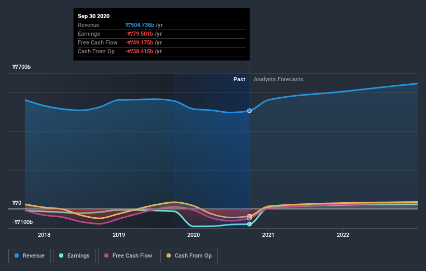Screen dimensions: 426x271
Task: Click the -₩38.415b cash from op value
Action: click(x=140, y=51)
